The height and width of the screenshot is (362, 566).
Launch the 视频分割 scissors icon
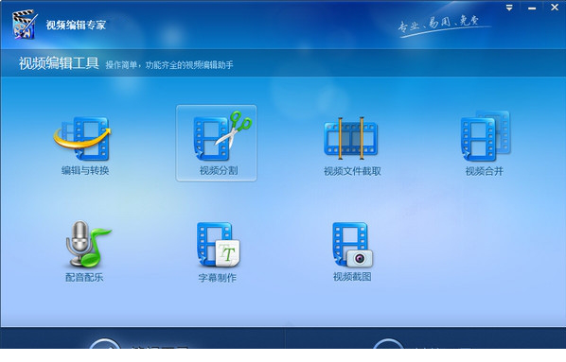[222, 135]
